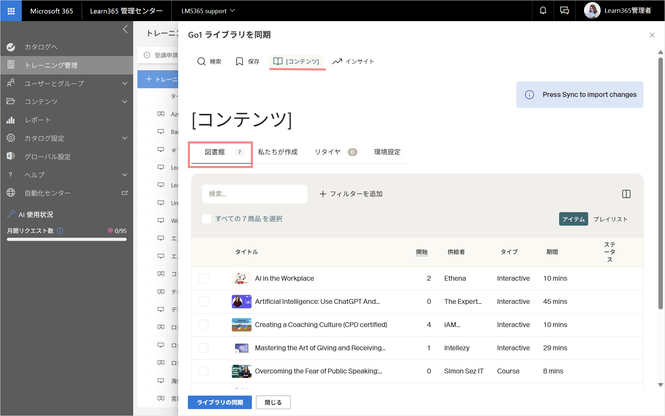Select the Mastering the Art of Giving row checkbox
This screenshot has width=665, height=416.
pyautogui.click(x=203, y=348)
